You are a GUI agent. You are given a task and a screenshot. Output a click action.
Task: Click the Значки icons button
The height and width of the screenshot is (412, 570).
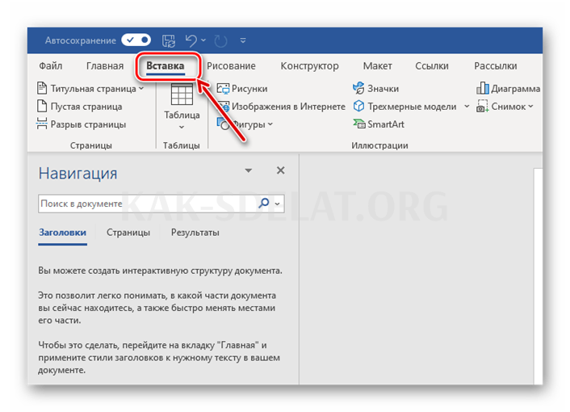[x=376, y=88]
